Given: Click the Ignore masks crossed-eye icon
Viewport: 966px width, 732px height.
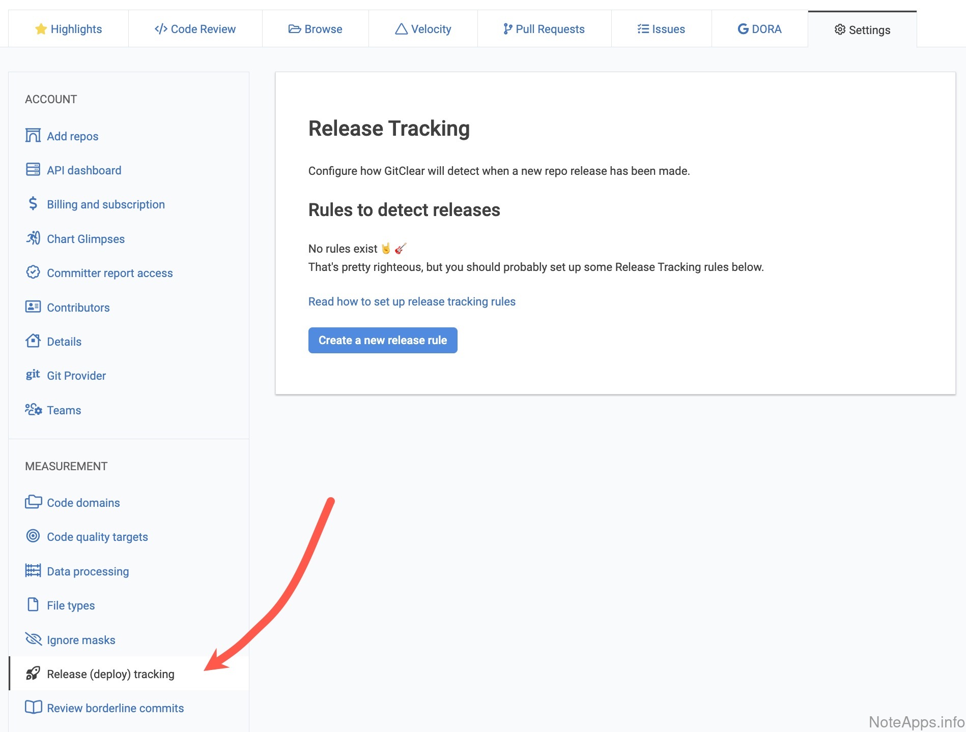Looking at the screenshot, I should point(33,639).
